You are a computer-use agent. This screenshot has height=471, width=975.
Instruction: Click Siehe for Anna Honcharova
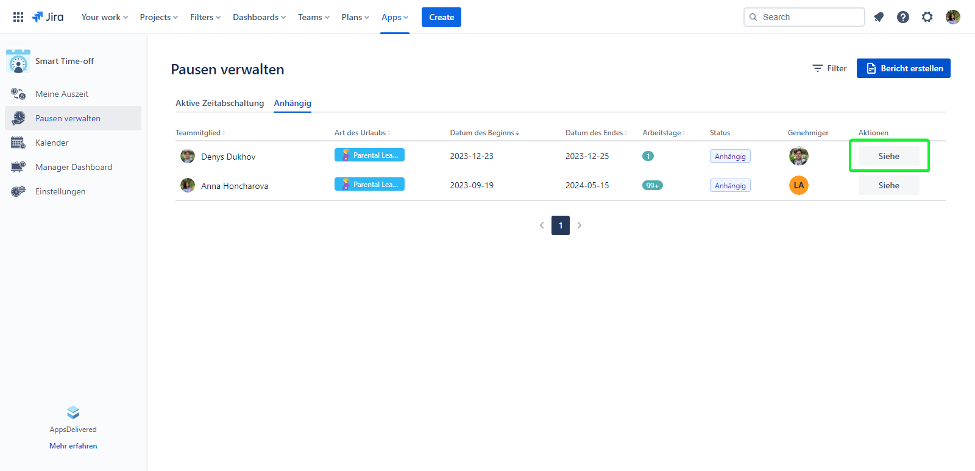click(x=888, y=185)
